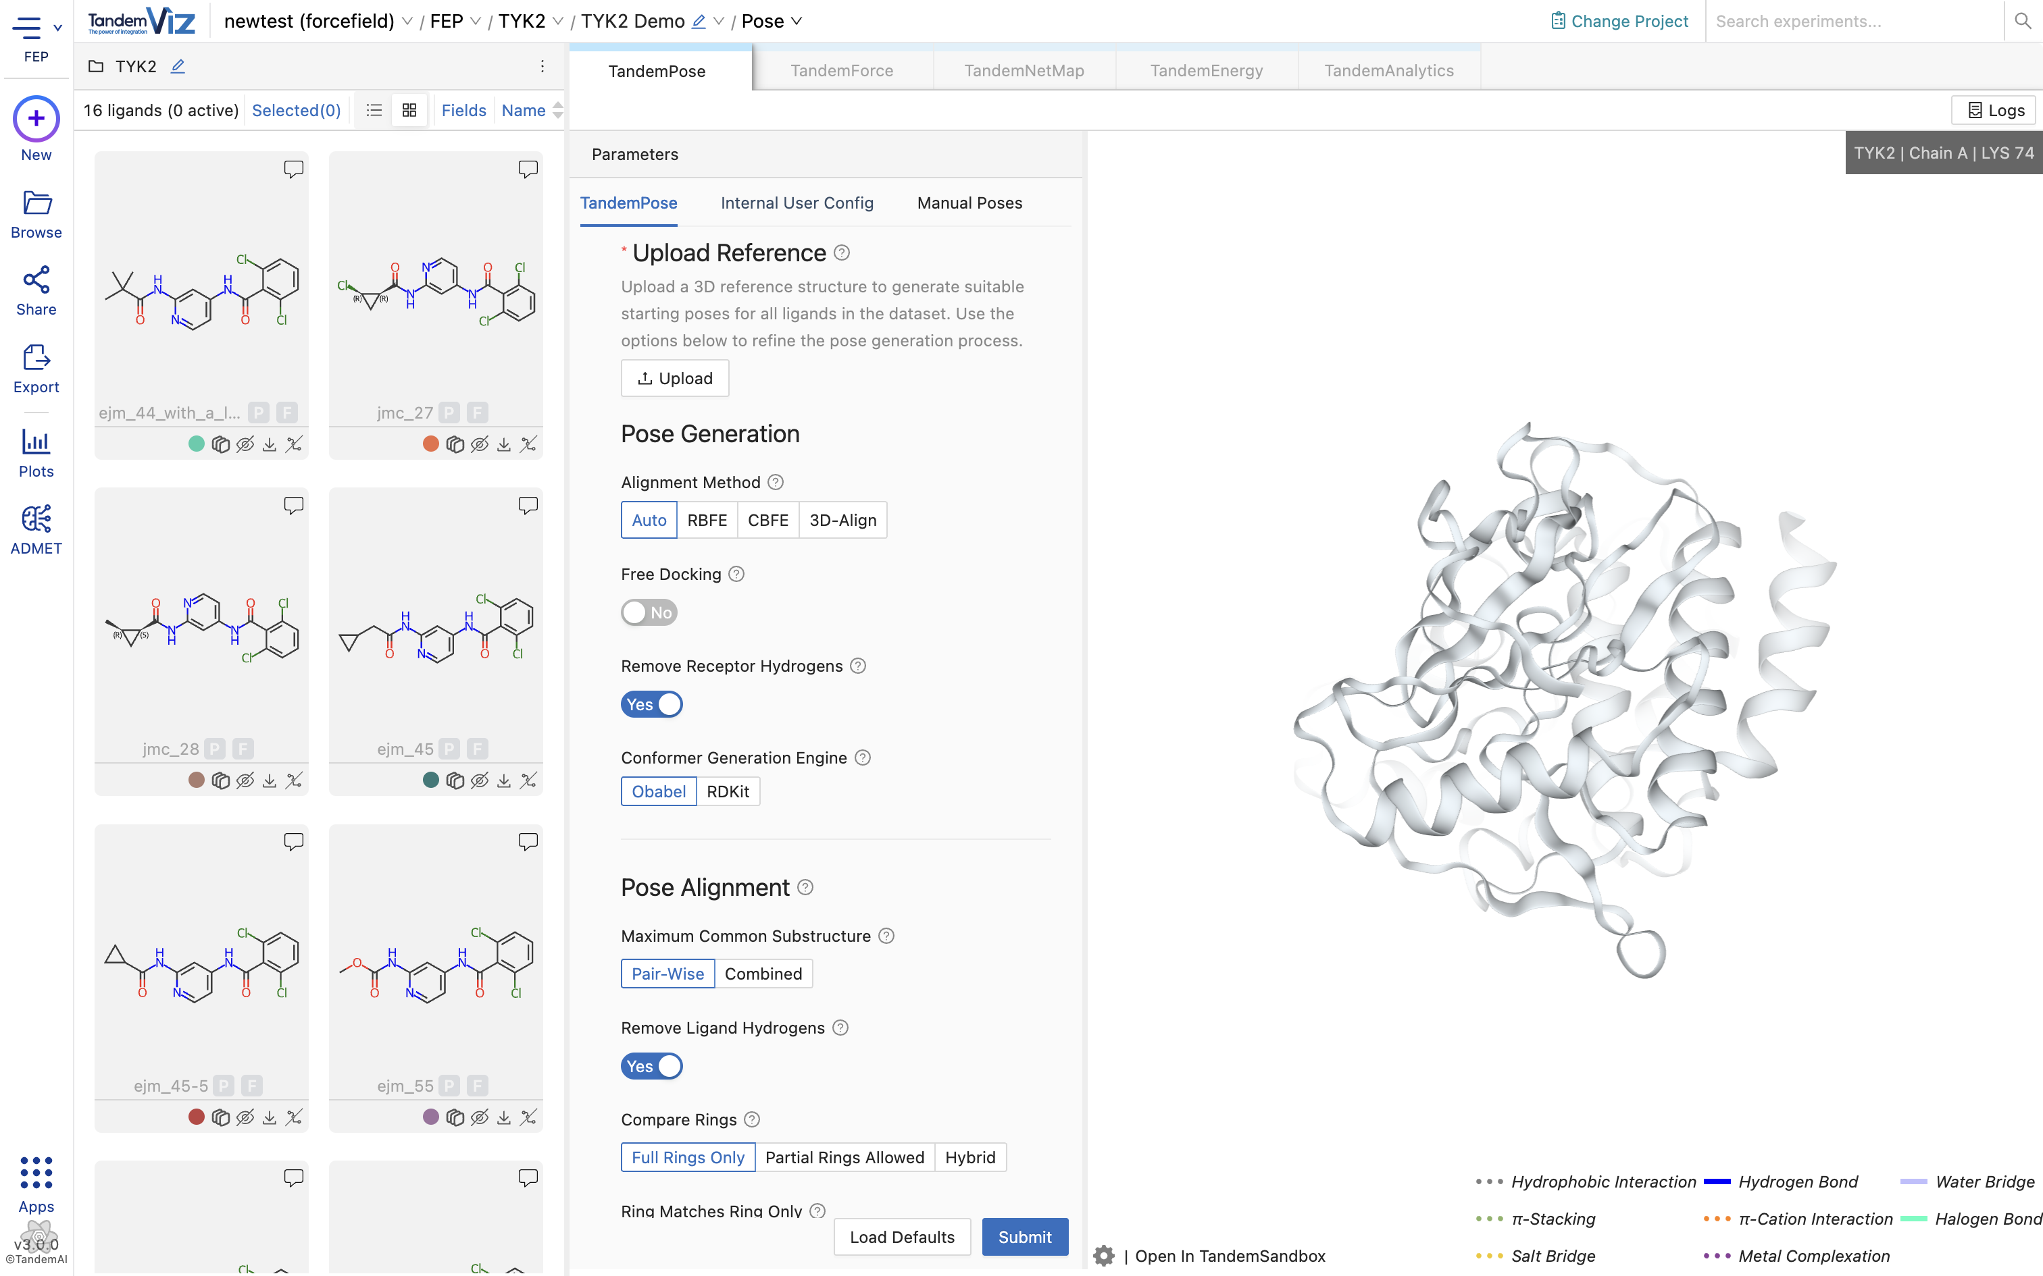Select Combined maximum common substructure

point(763,974)
